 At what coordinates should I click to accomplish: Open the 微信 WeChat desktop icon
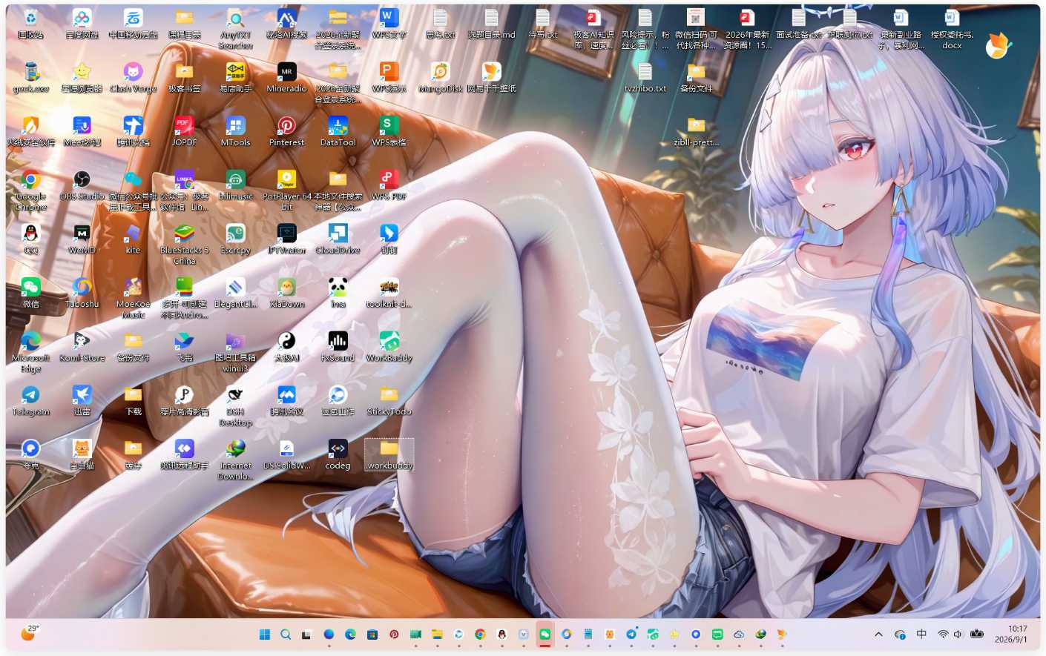click(x=30, y=294)
